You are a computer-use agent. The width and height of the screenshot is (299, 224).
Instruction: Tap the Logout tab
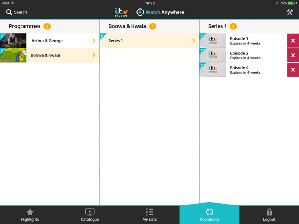click(269, 215)
